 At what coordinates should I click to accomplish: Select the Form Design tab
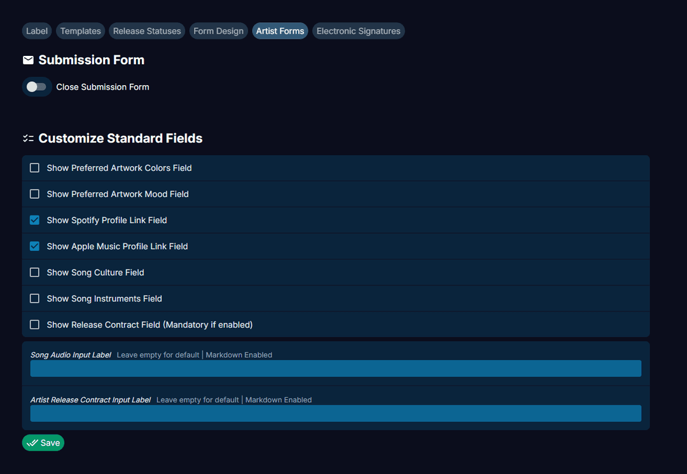218,30
